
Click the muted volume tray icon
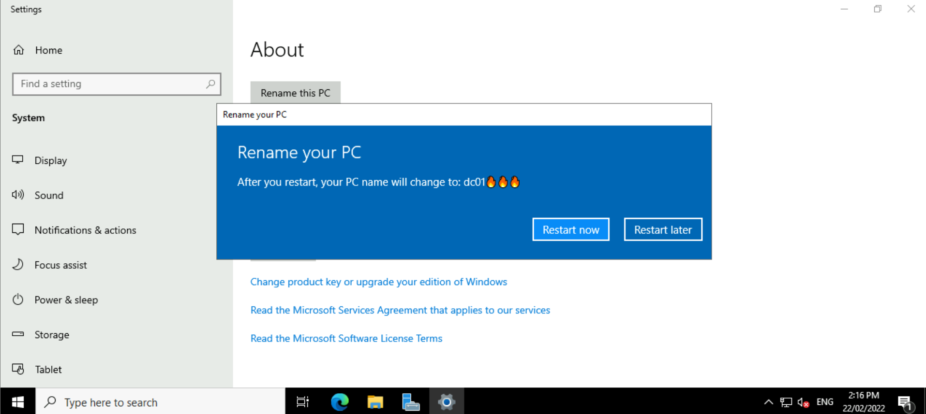tap(803, 402)
